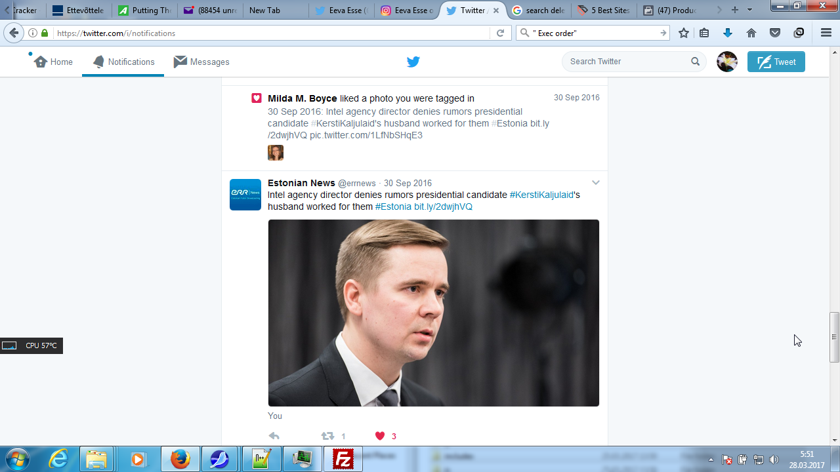Image resolution: width=840 pixels, height=472 pixels.
Task: Switch to Firefox in the taskbar
Action: (x=180, y=459)
